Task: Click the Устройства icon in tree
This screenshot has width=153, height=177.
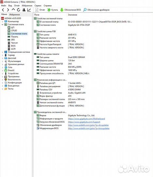Action: [x=6, y=73]
